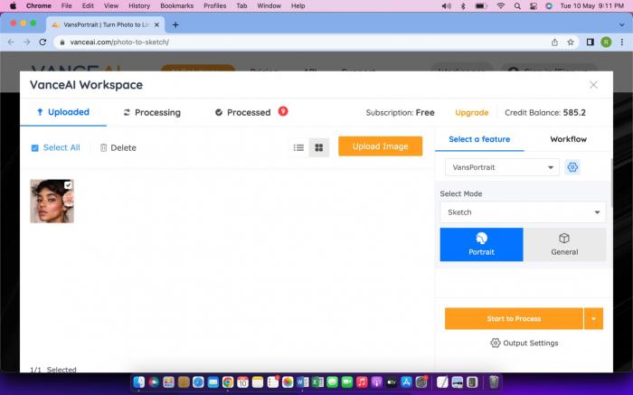This screenshot has width=633, height=395.
Task: Click the browser reload icon
Action: tap(43, 42)
